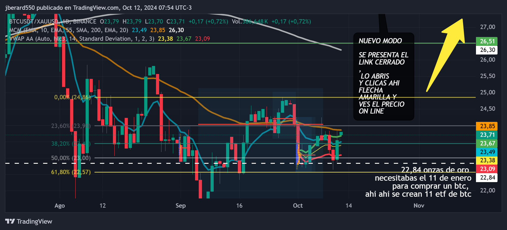Click the cyan 23,49 price tag
The width and height of the screenshot is (507, 230).
point(487,152)
